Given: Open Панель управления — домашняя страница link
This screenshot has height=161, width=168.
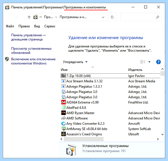Looking at the screenshot, I should (29, 37).
